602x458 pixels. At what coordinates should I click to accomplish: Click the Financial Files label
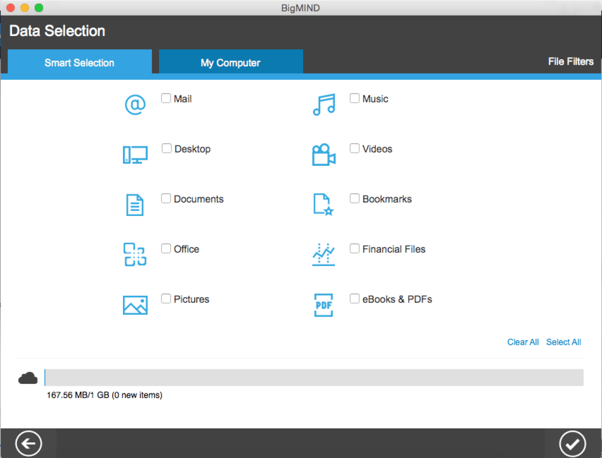click(394, 249)
